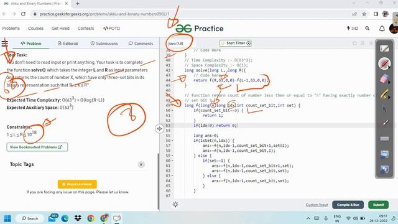Go back to previous page

pyautogui.click(x=4, y=14)
